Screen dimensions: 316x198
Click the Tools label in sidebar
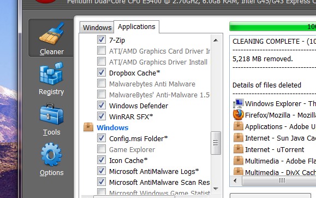point(52,132)
